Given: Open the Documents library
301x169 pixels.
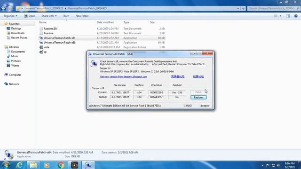Looking at the screenshot, I should pos(18,52).
